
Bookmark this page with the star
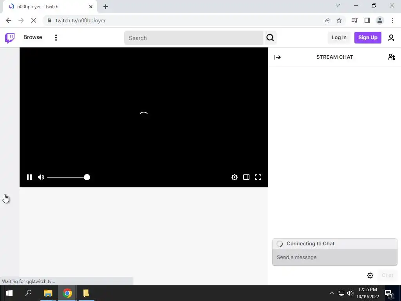(x=339, y=20)
